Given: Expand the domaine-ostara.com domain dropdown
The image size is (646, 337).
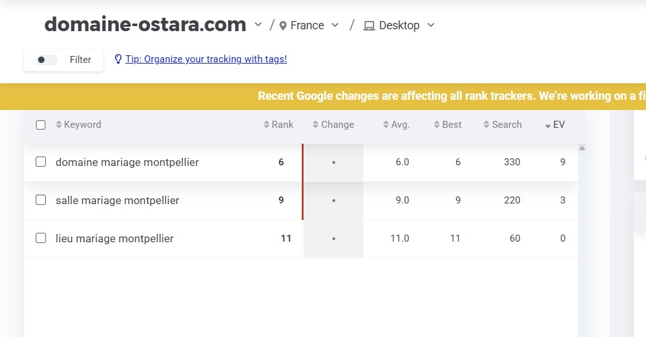Looking at the screenshot, I should tap(258, 25).
